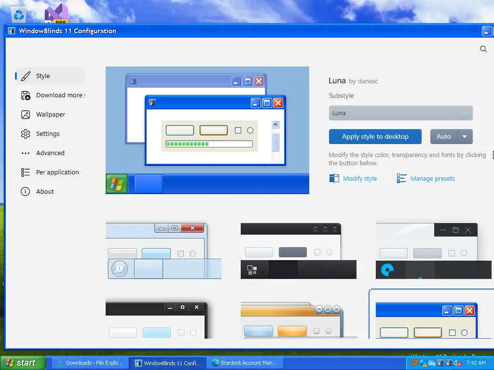
Task: Open the search magnifier in WindowBlinds
Action: click(x=483, y=49)
